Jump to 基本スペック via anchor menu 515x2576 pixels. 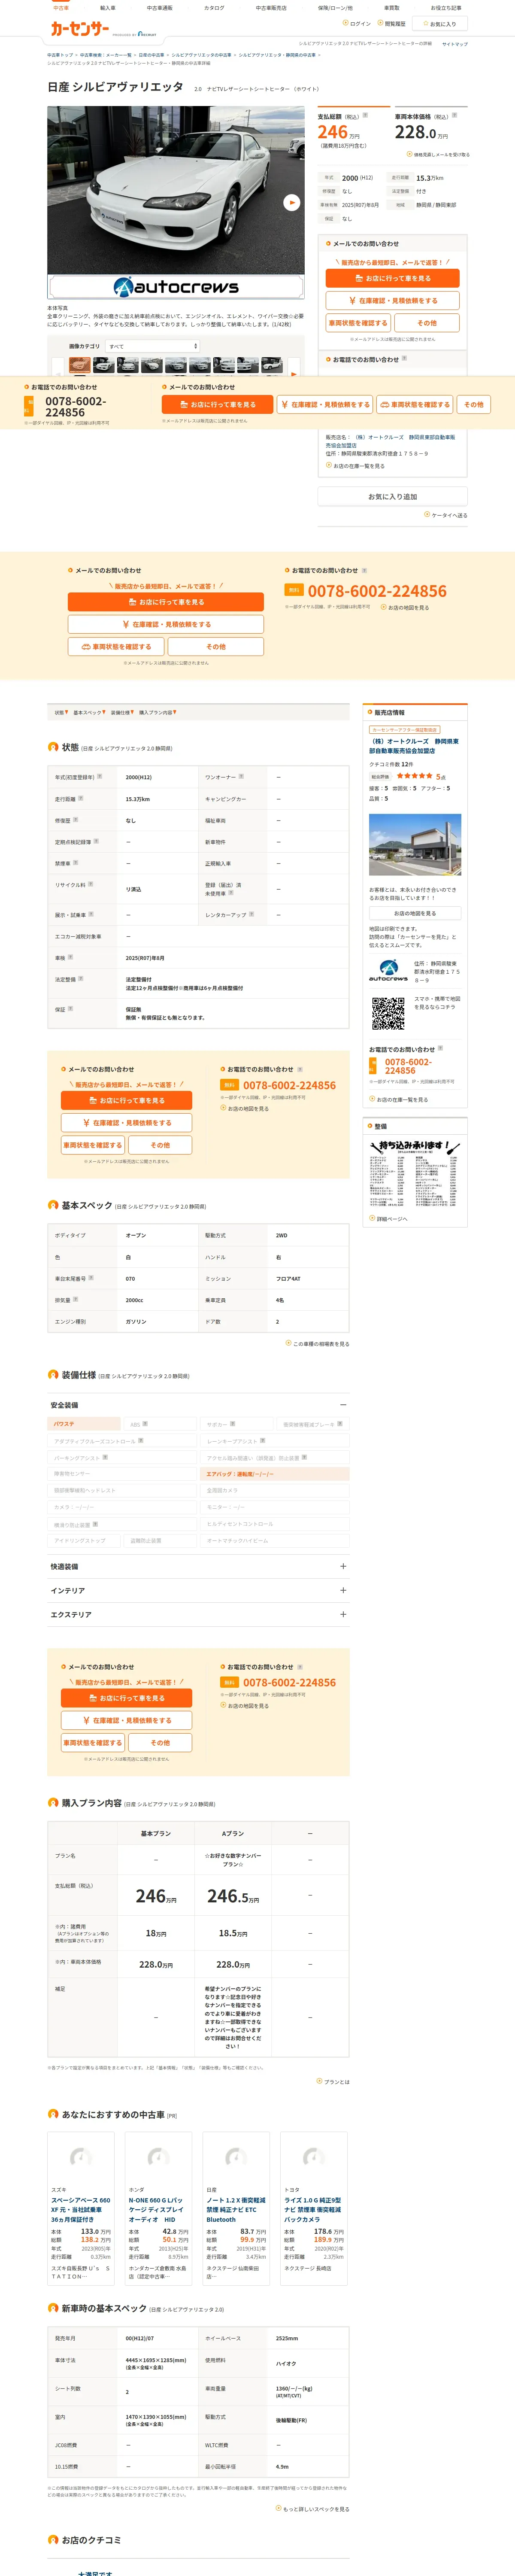point(88,713)
